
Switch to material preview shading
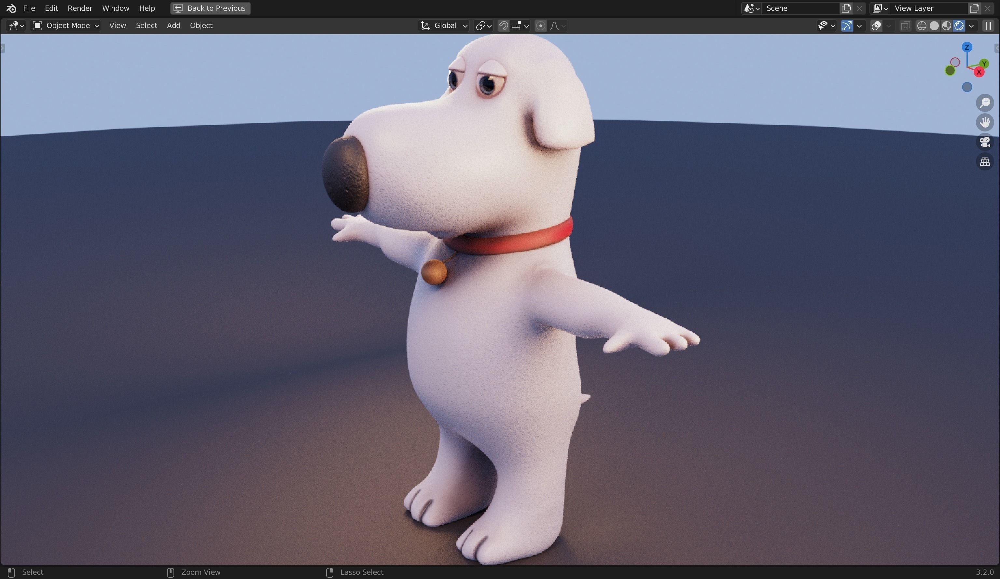point(946,26)
